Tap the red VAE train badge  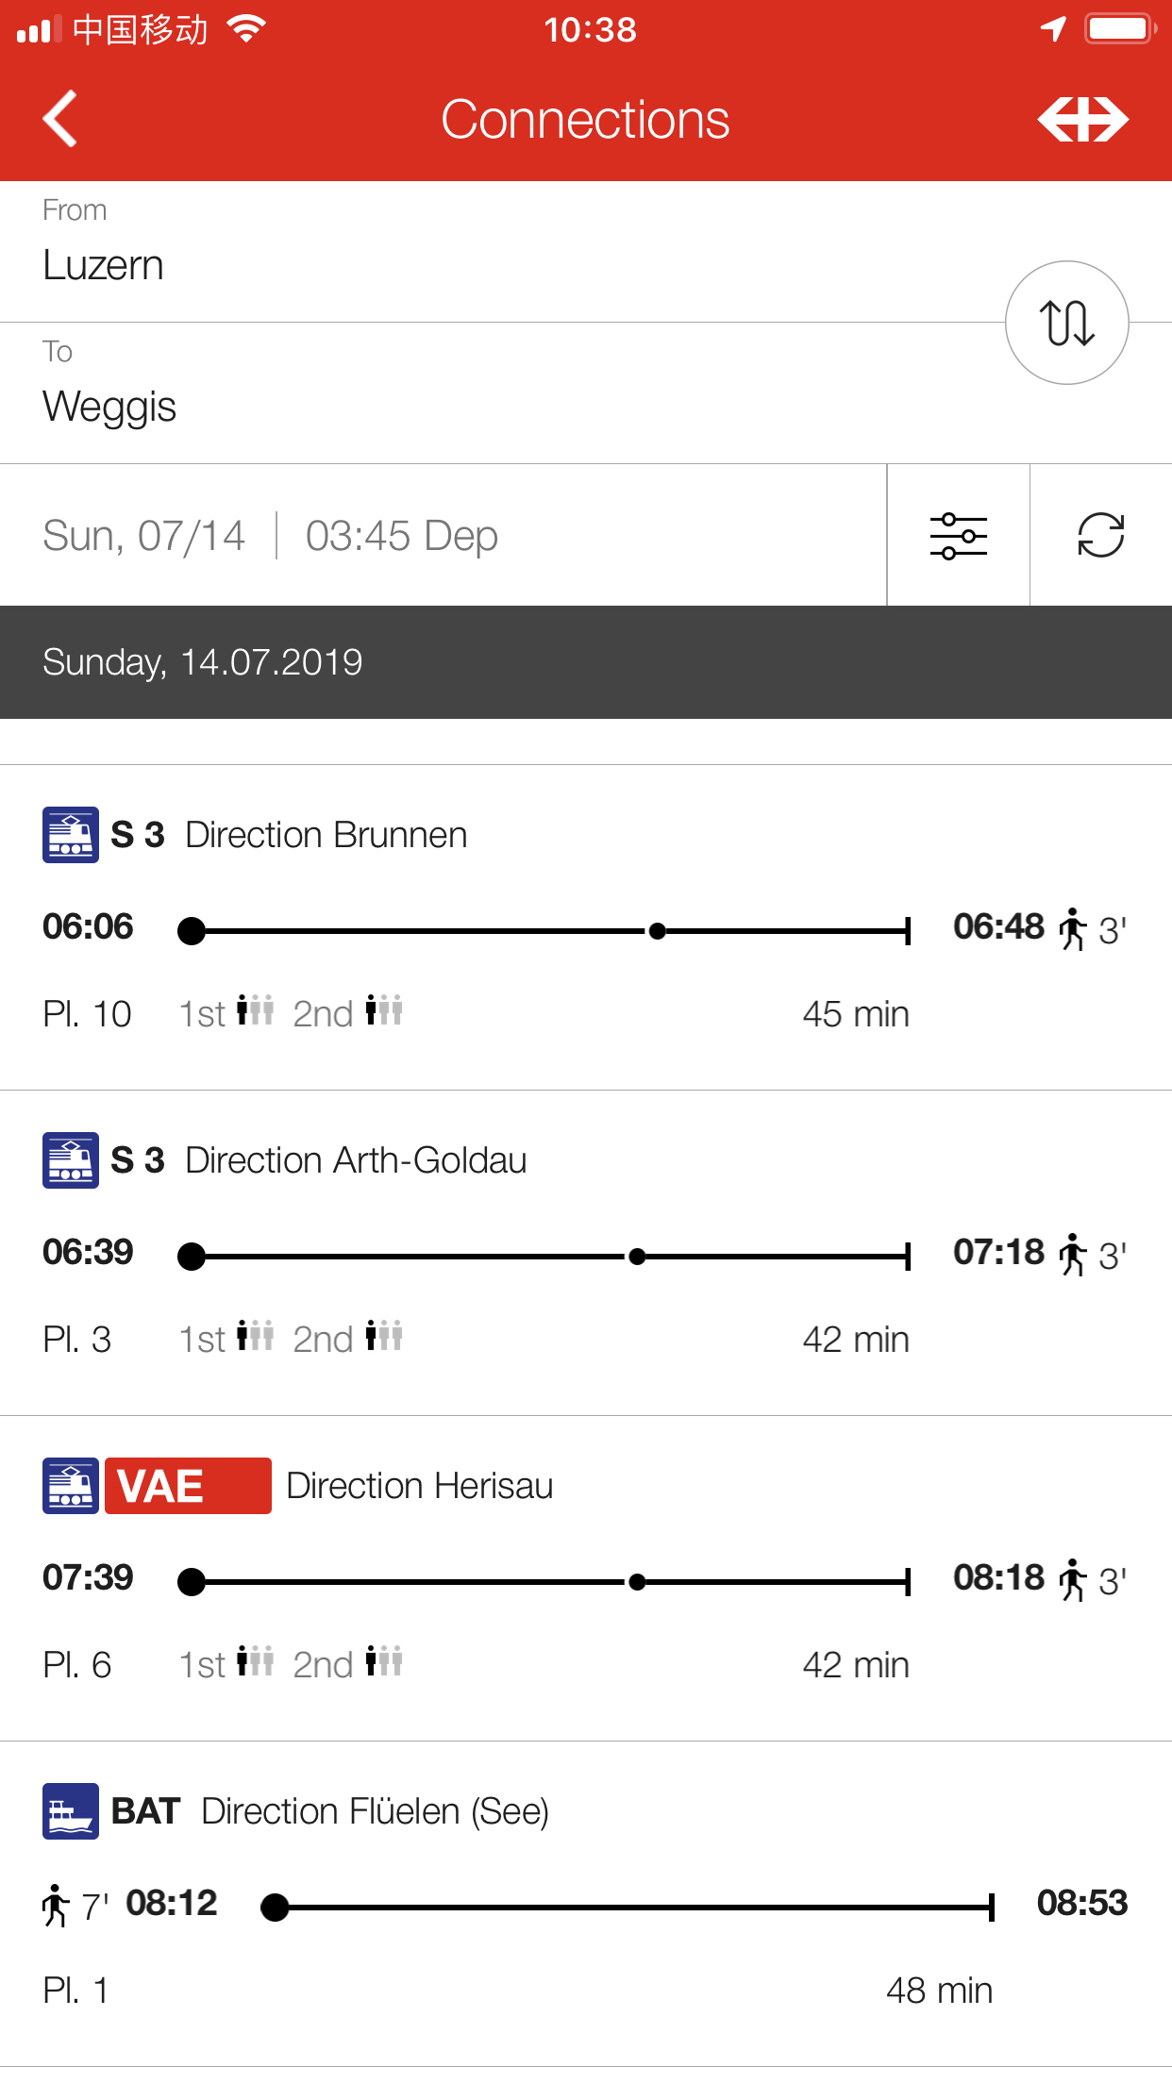click(x=188, y=1486)
